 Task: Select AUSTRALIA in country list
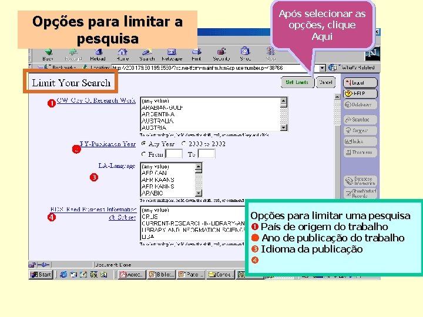(x=157, y=121)
